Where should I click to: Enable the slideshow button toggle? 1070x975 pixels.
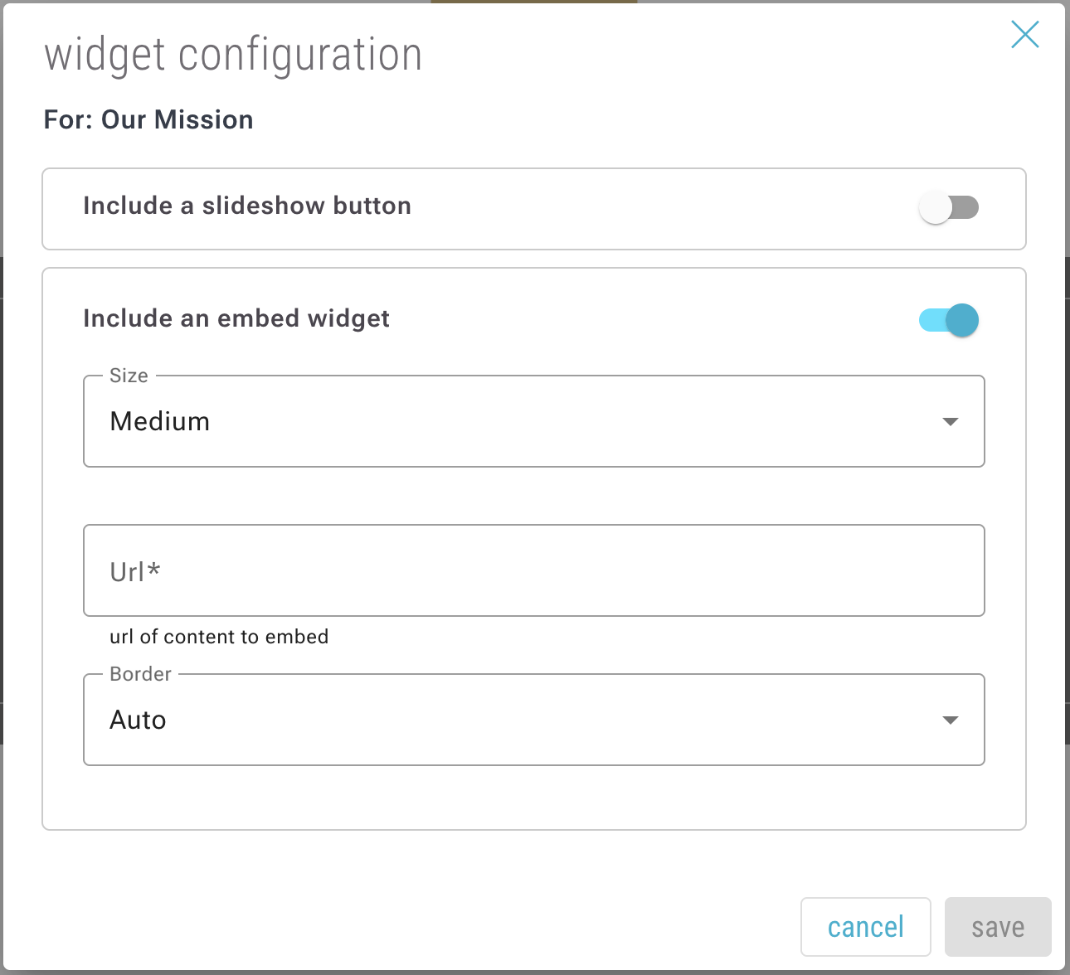click(x=948, y=207)
